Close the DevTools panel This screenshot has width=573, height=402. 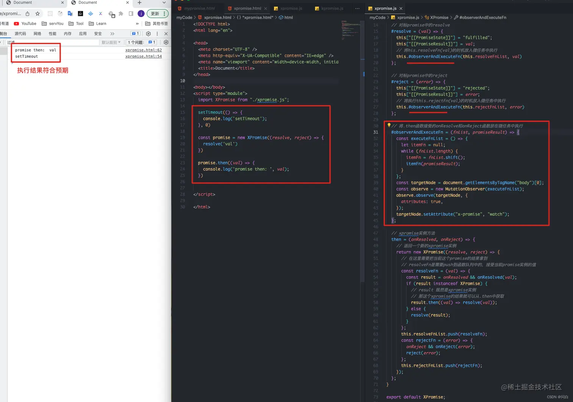(x=166, y=34)
